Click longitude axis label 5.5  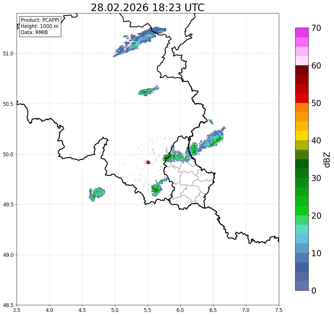[148, 310]
